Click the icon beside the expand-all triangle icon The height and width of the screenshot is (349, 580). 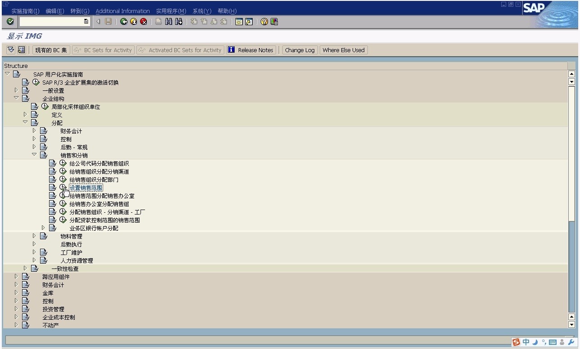point(21,50)
